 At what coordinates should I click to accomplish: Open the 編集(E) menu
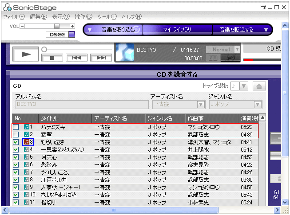coord(39,17)
